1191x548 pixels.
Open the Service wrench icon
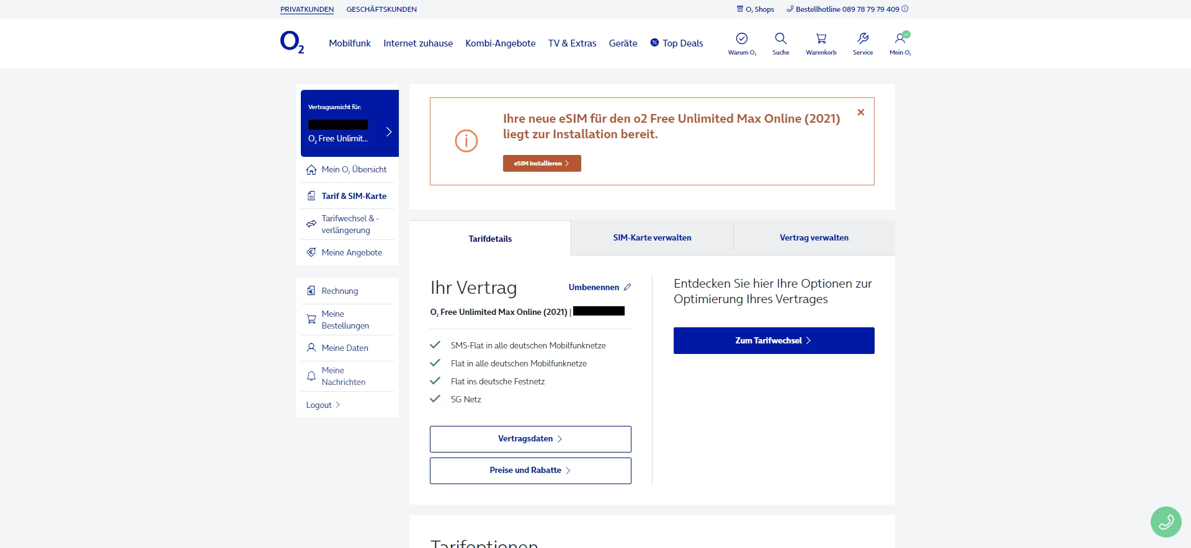click(863, 38)
